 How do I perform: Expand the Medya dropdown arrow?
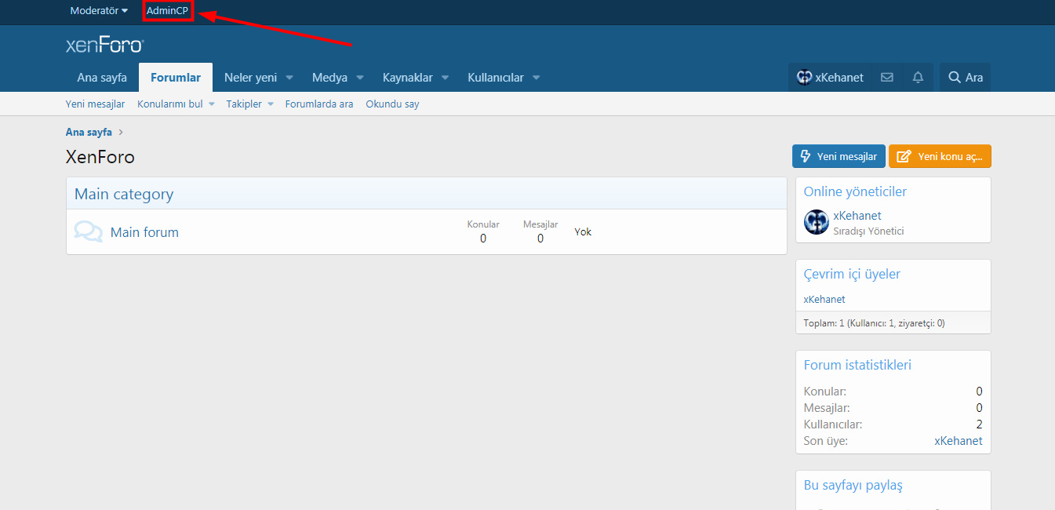pyautogui.click(x=360, y=78)
